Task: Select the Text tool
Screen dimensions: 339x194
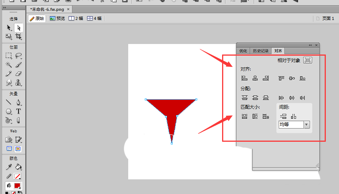Action: 18,111
